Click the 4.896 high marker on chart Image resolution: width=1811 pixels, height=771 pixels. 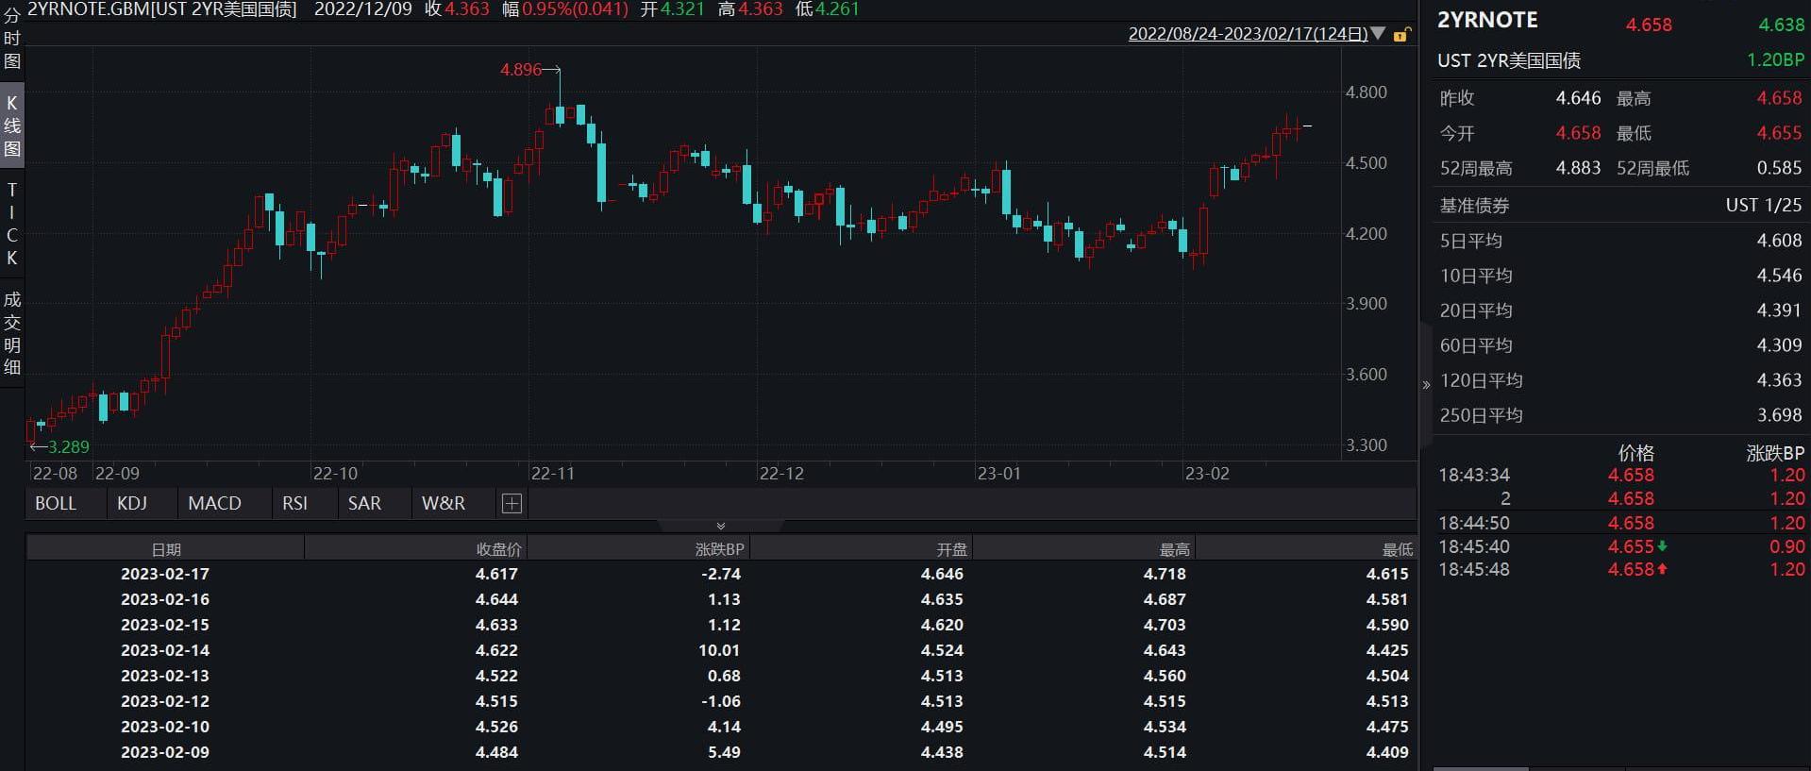(521, 70)
